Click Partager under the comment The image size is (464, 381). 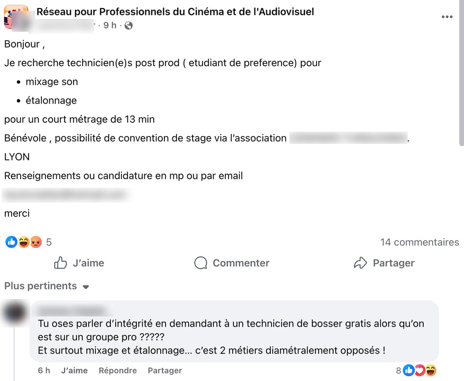[x=164, y=370]
